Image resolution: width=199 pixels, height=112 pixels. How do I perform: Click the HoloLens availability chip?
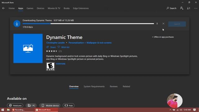(15, 105)
